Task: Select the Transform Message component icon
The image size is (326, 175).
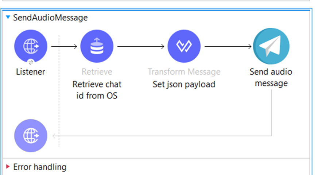Action: (x=184, y=46)
